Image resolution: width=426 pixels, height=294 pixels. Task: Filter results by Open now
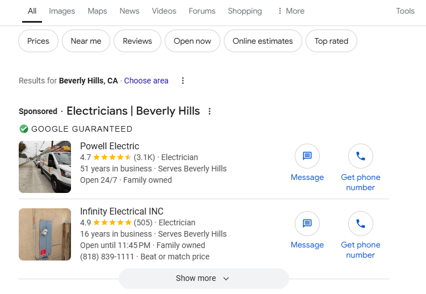pos(193,41)
